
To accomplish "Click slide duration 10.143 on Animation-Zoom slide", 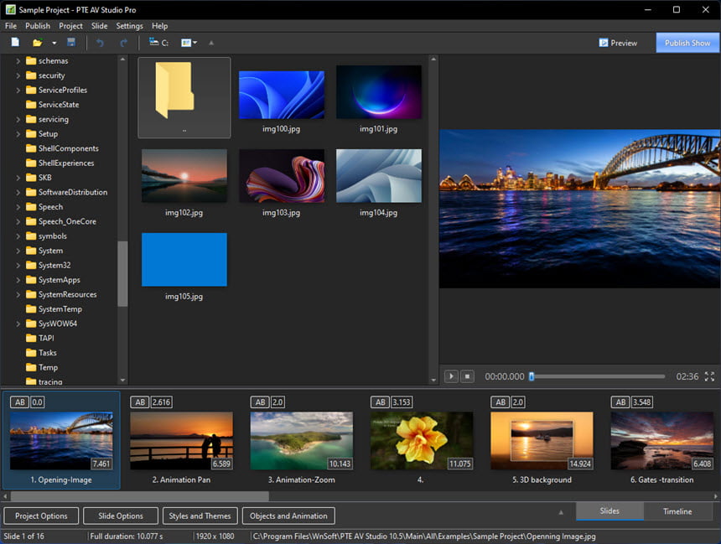I will pyautogui.click(x=340, y=464).
